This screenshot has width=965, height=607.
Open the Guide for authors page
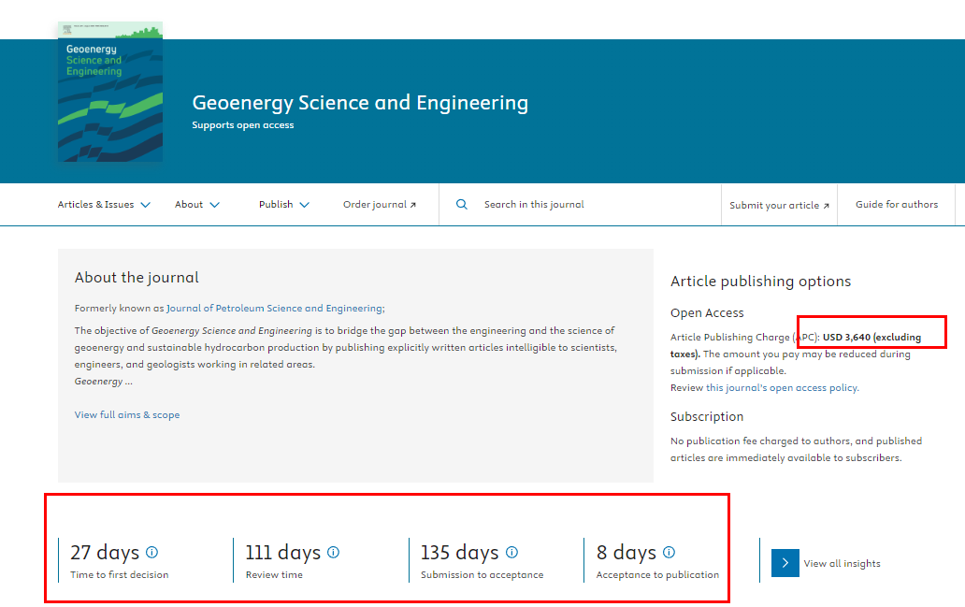pyautogui.click(x=896, y=204)
